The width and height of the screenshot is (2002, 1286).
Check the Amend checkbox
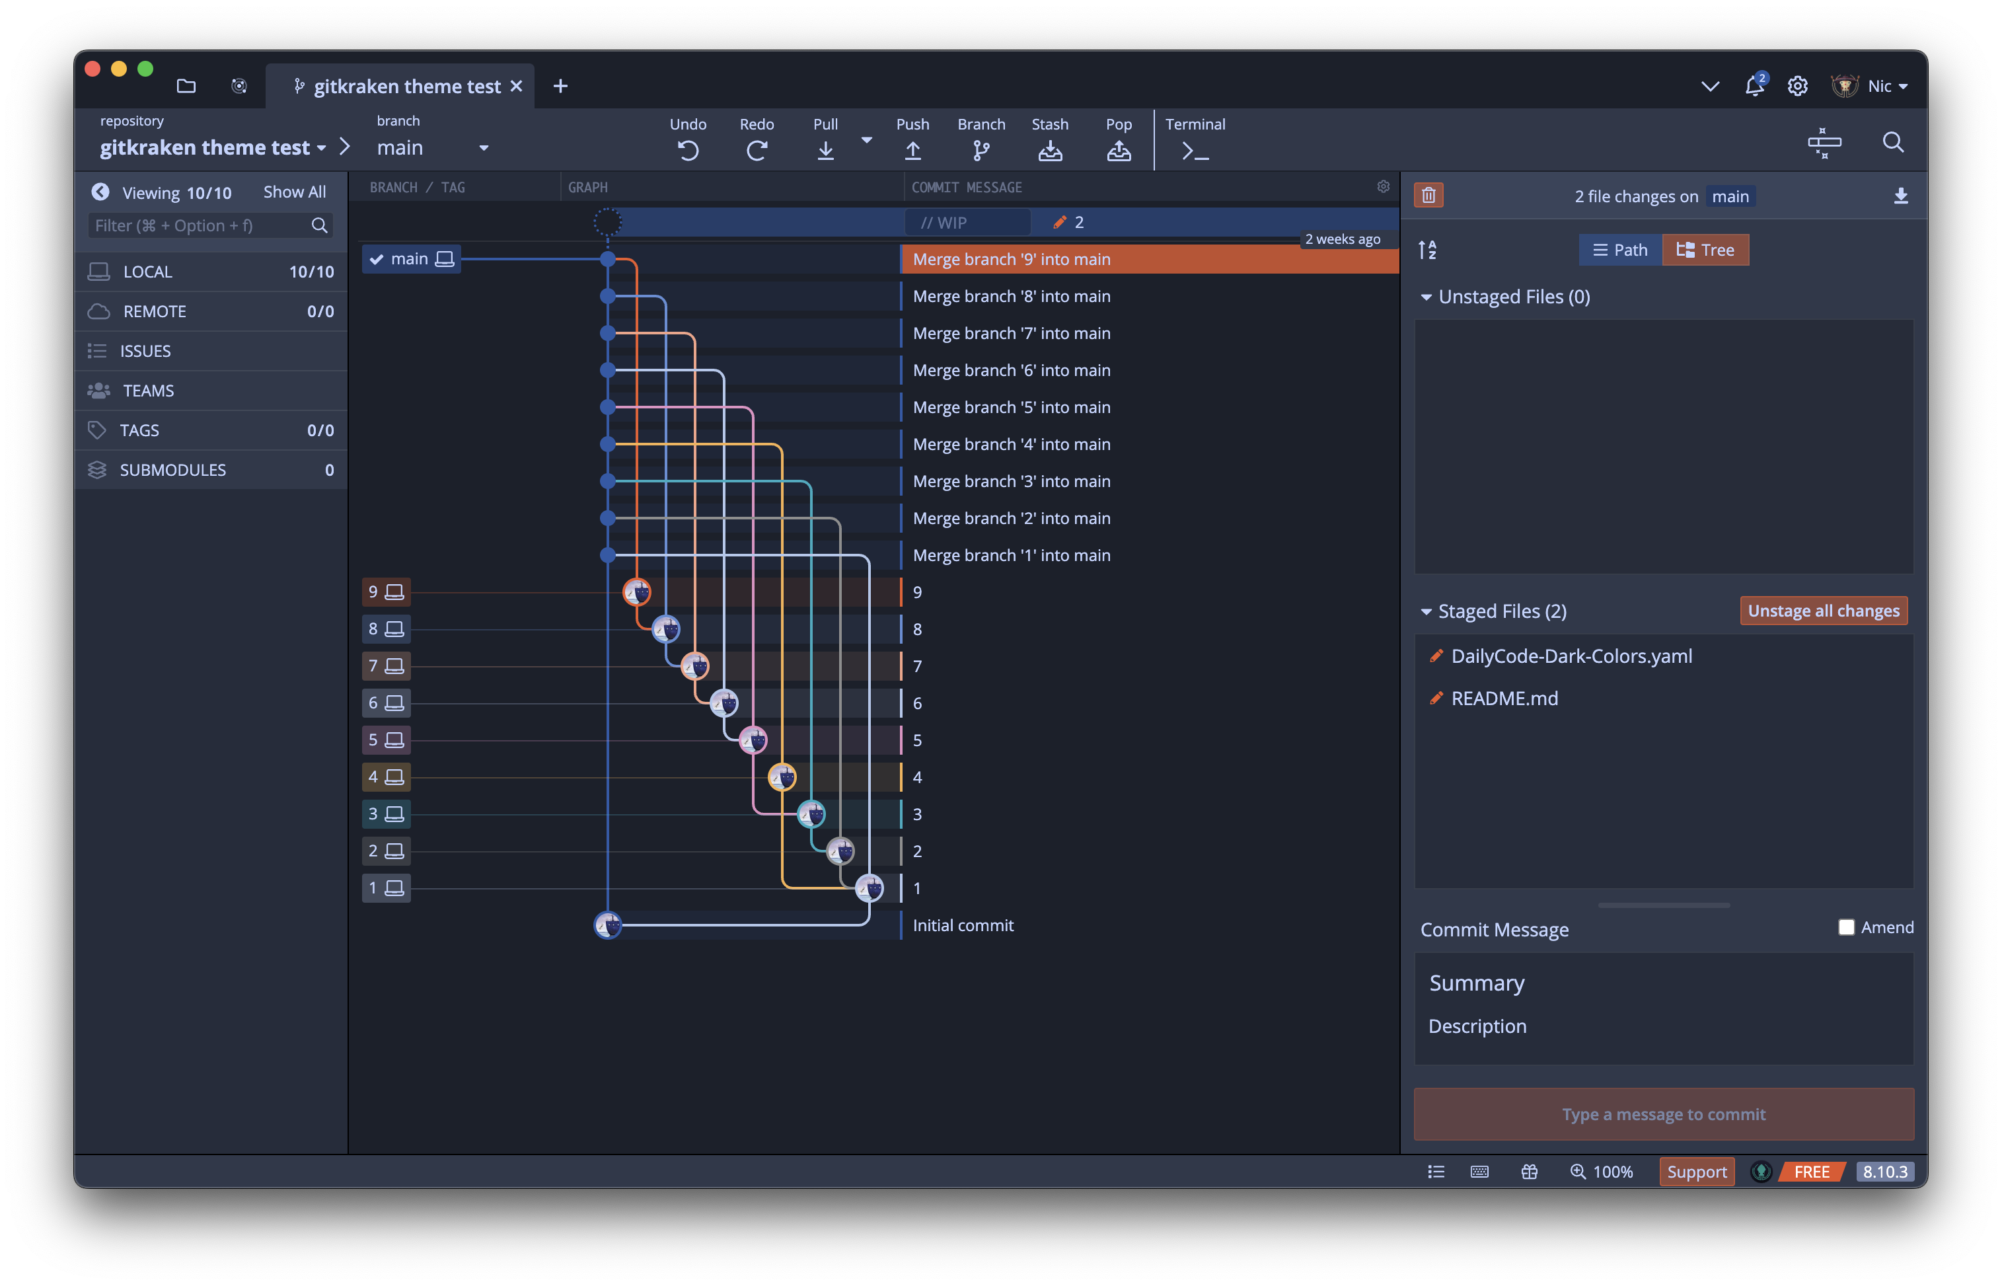1847,927
